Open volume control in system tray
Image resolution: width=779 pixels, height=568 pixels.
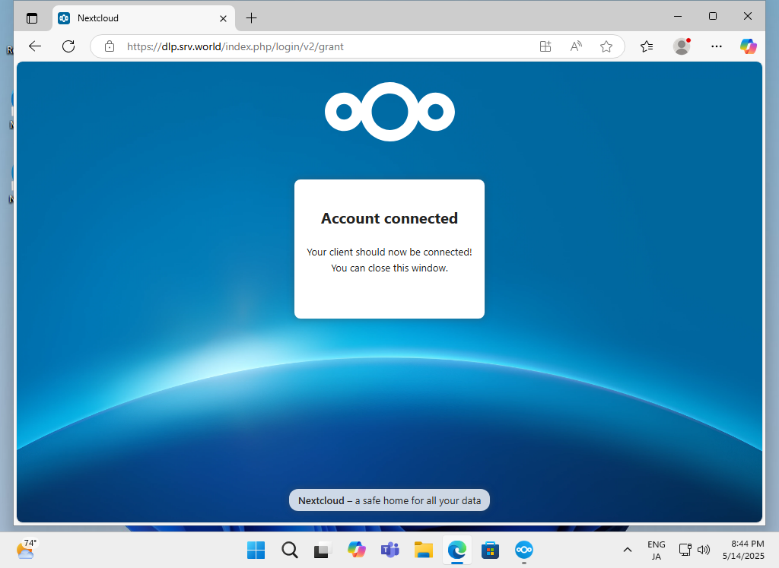pyautogui.click(x=704, y=550)
